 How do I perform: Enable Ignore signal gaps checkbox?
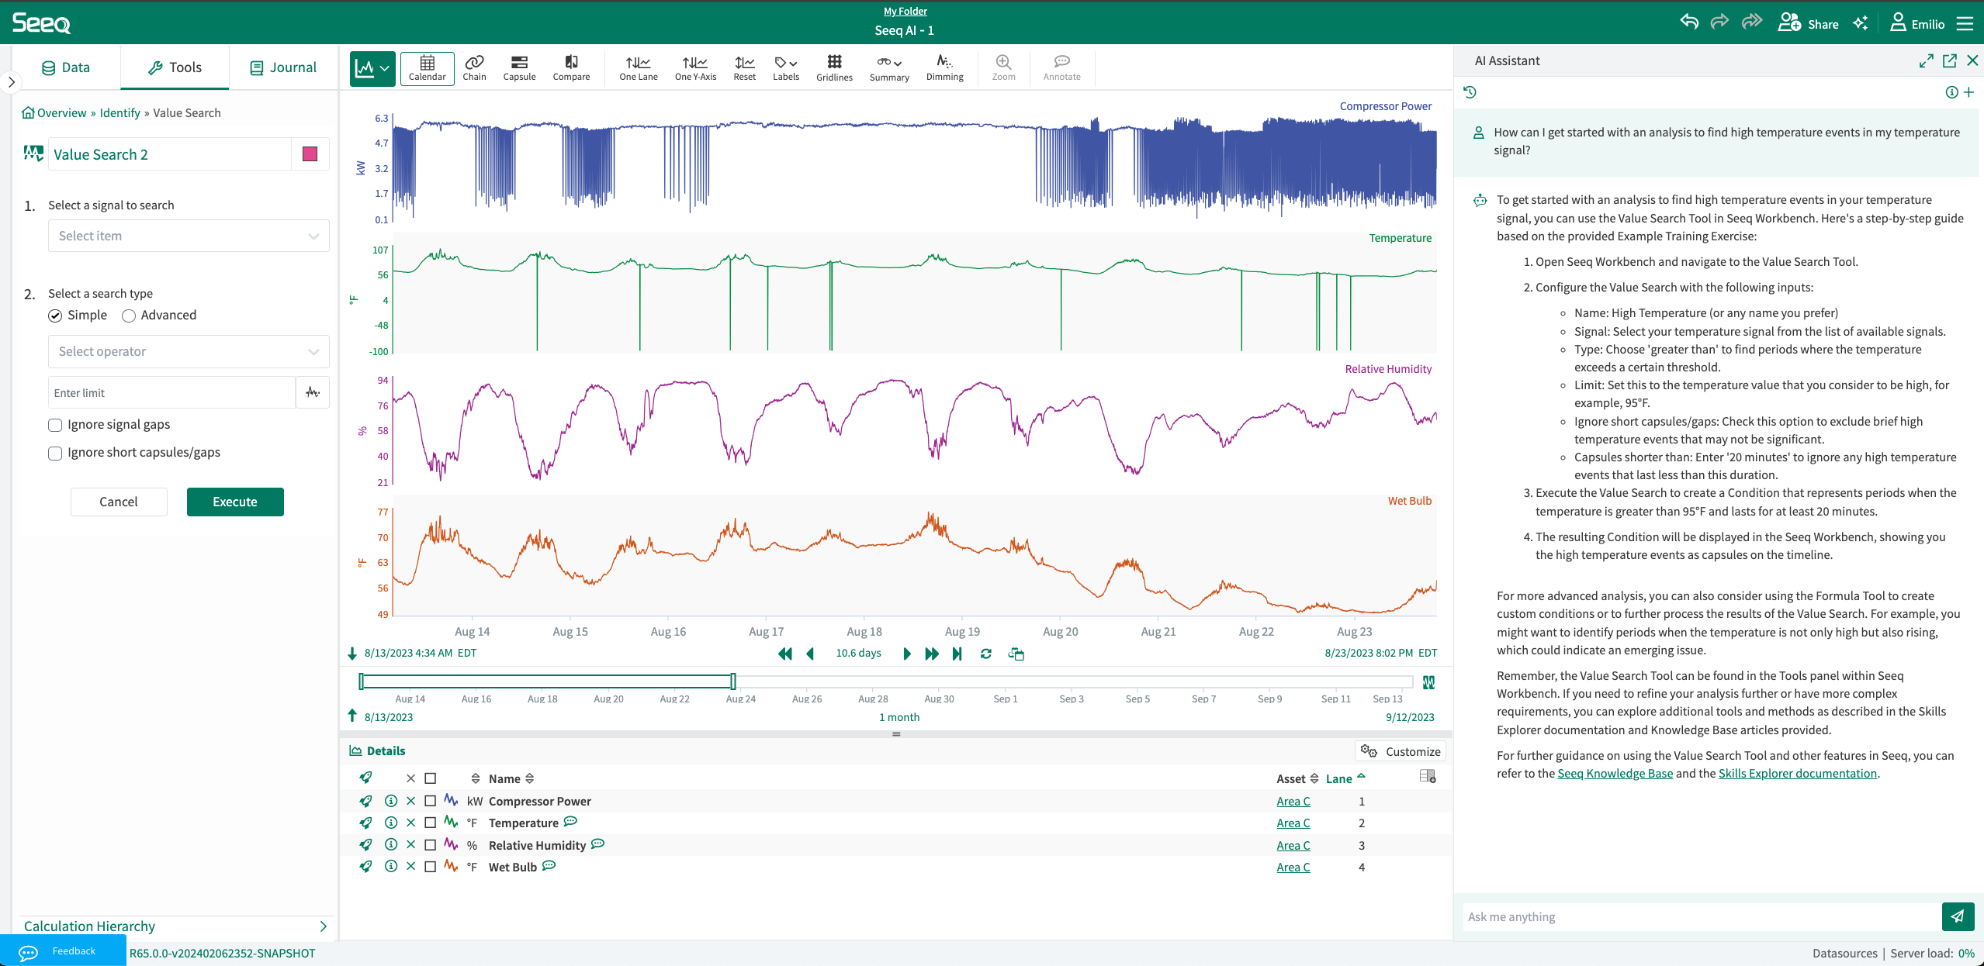tap(55, 425)
